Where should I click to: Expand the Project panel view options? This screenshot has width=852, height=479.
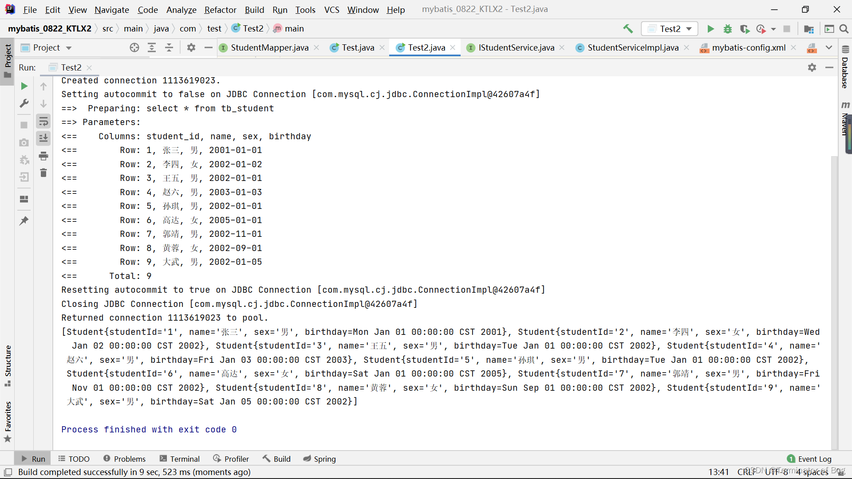(68, 47)
